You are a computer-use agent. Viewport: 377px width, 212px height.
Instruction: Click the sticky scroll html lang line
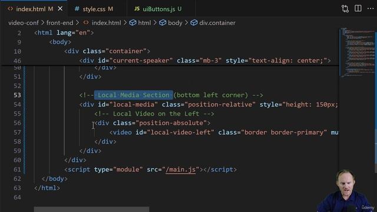tap(64, 33)
